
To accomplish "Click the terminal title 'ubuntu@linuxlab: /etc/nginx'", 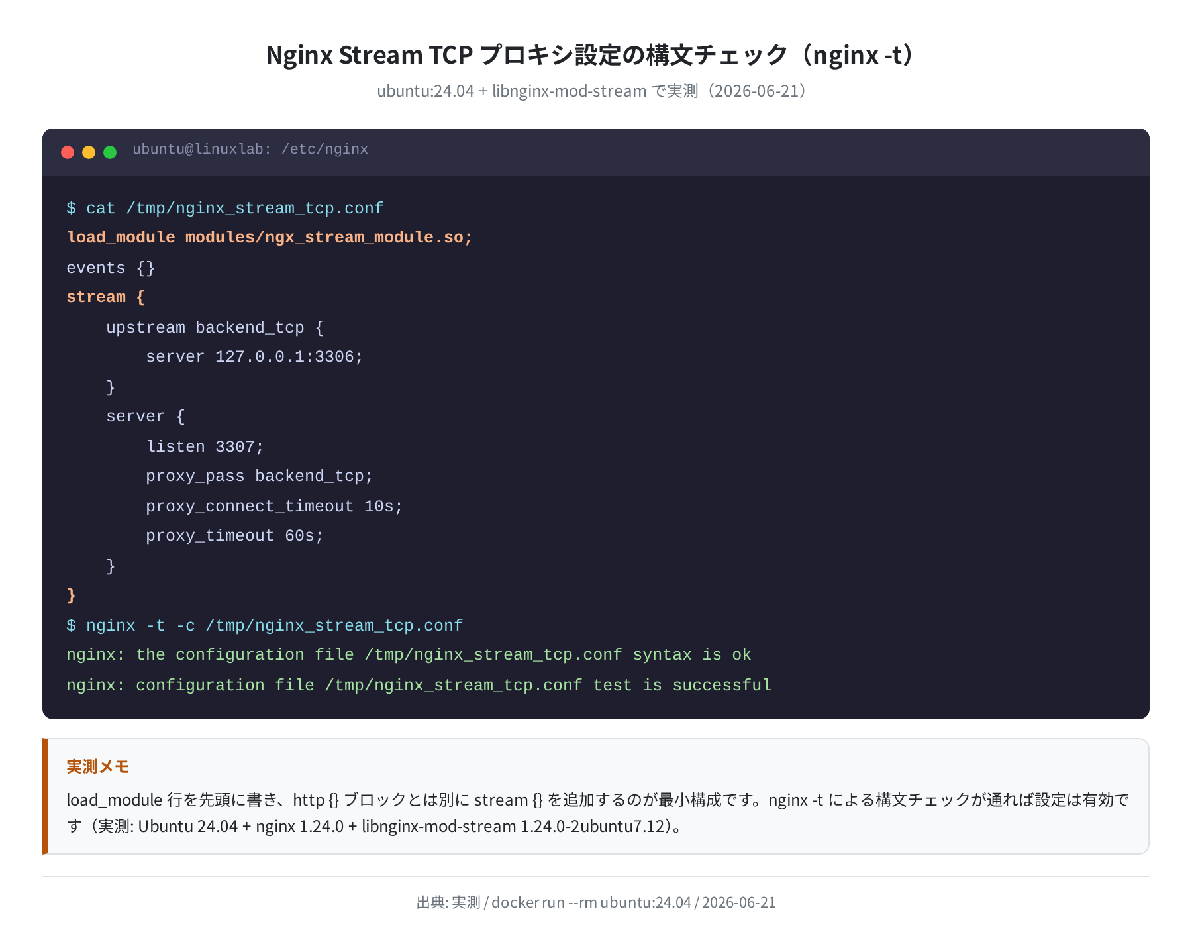I will point(250,149).
